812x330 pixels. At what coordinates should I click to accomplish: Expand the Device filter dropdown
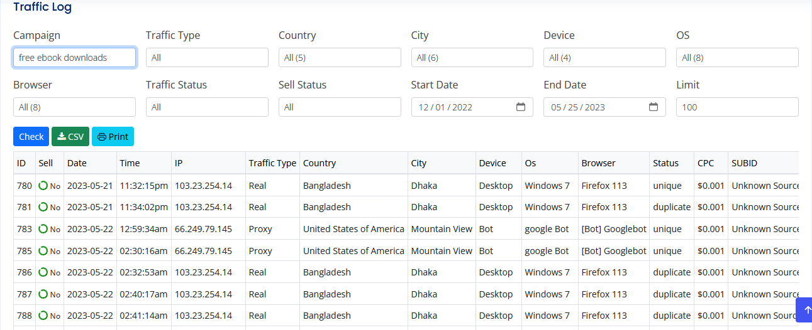(604, 58)
